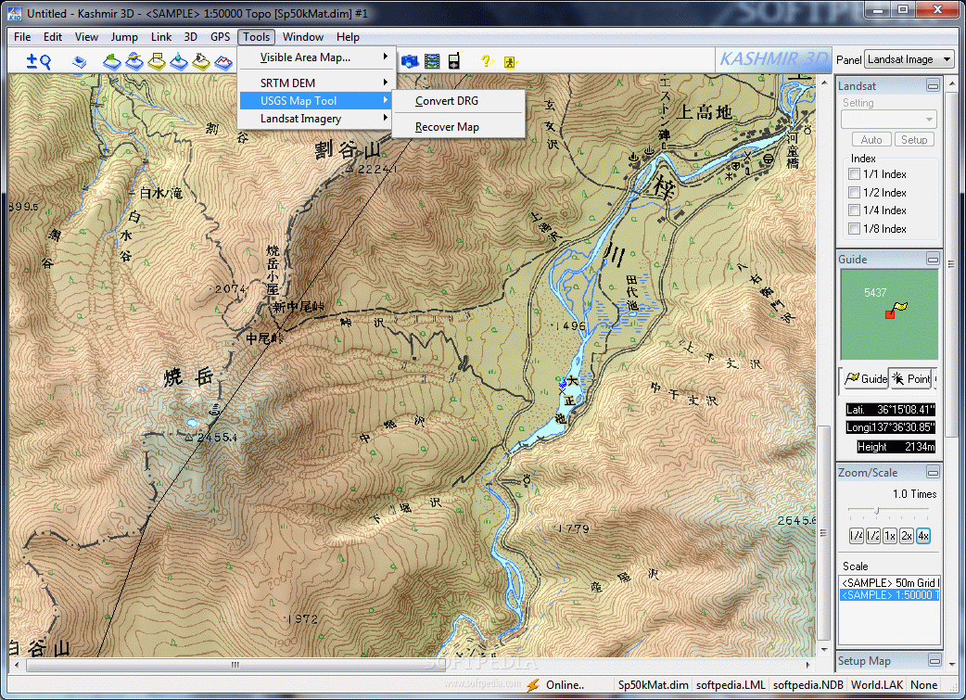The image size is (966, 700).
Task: Click the map scrollbar right arrow
Action: 807,665
